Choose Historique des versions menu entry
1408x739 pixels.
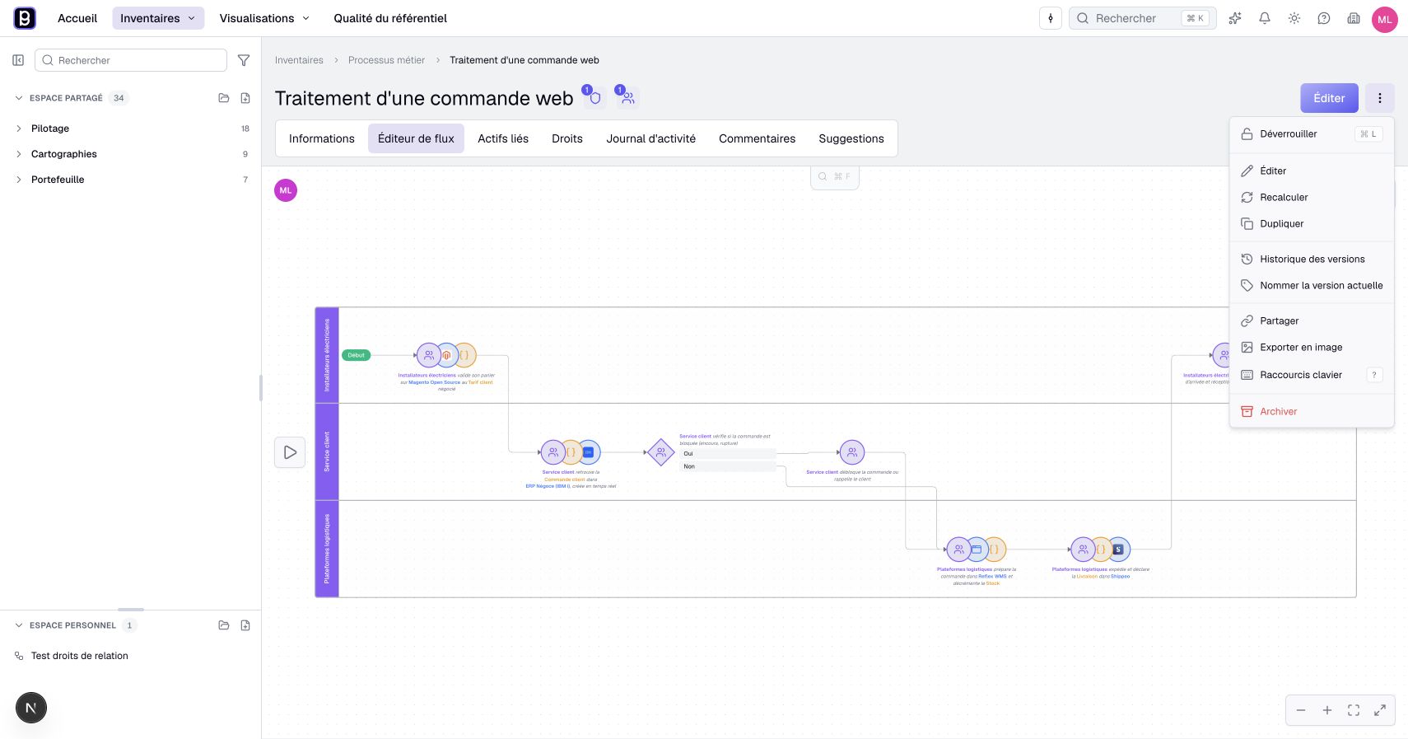pyautogui.click(x=1312, y=260)
